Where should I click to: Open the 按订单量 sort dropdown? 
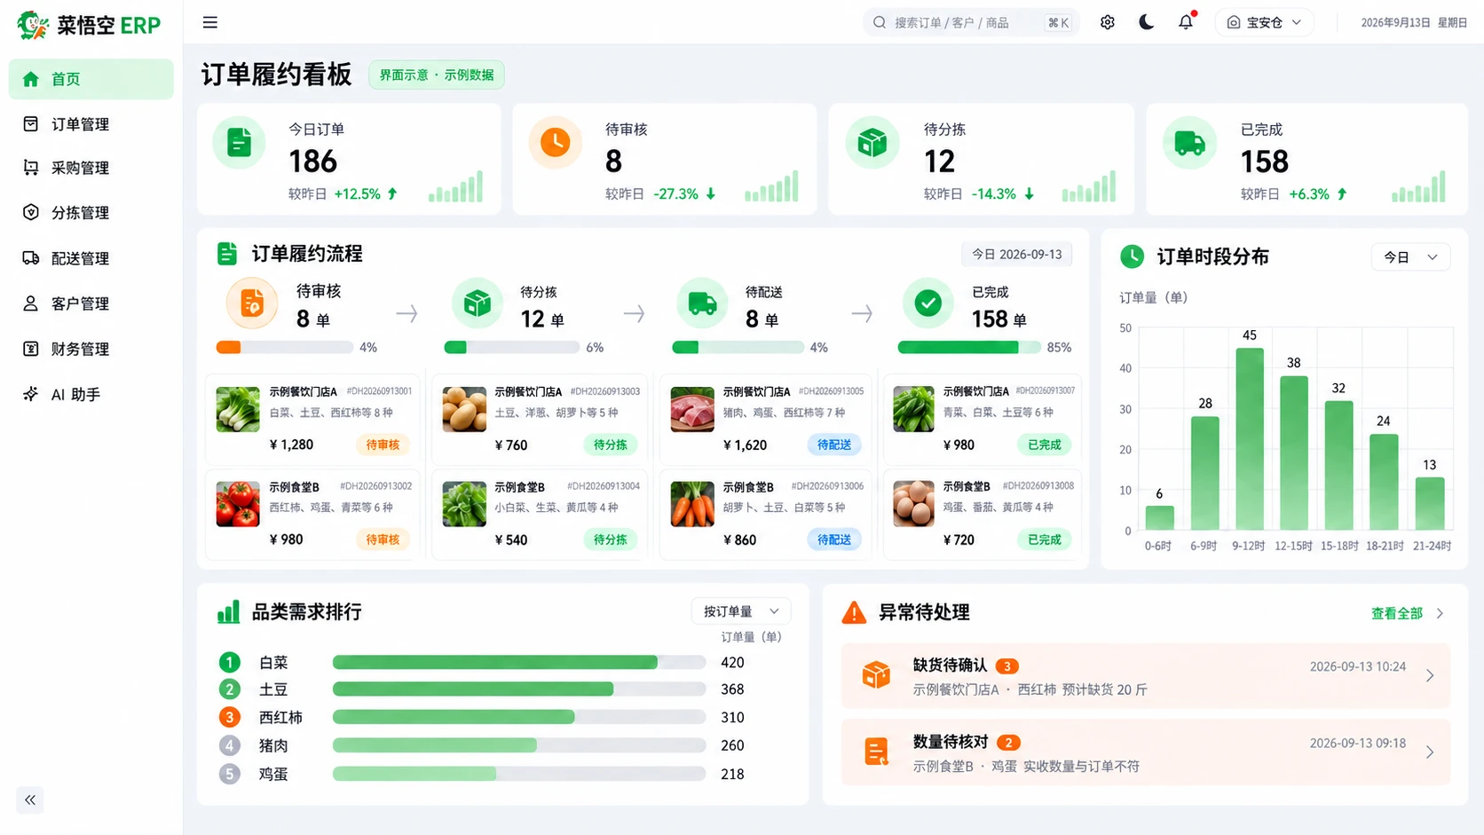(x=740, y=611)
